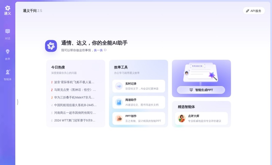Viewport: 272px width, 165px height.
Task: Open the API服务 button
Action: coord(254,11)
